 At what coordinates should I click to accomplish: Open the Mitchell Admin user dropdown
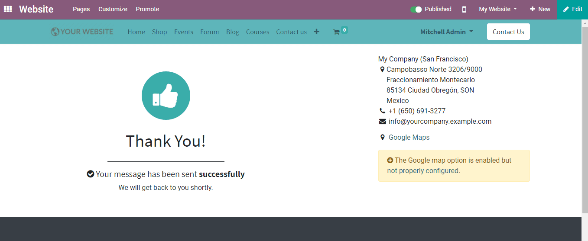447,32
